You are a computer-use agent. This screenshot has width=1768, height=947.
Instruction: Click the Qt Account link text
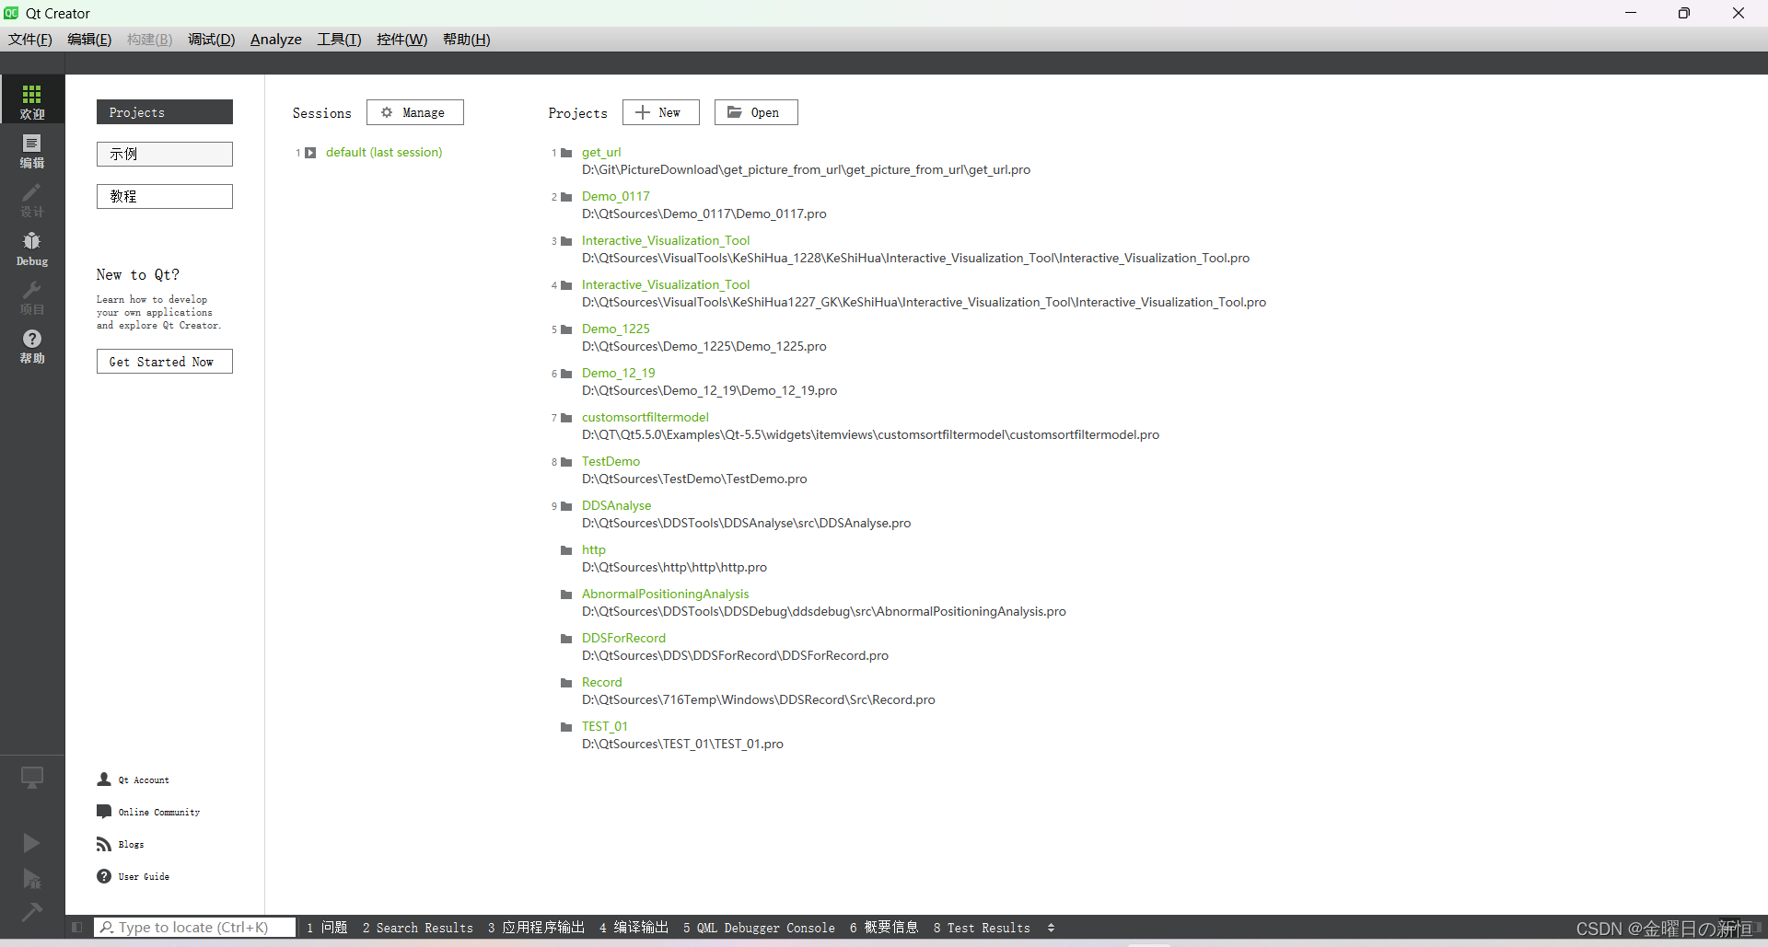pos(144,780)
